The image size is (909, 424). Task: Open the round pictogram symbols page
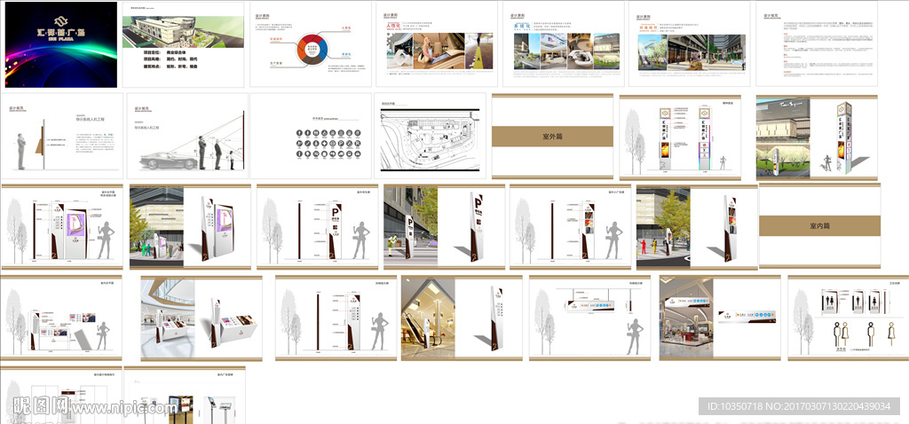(311, 136)
